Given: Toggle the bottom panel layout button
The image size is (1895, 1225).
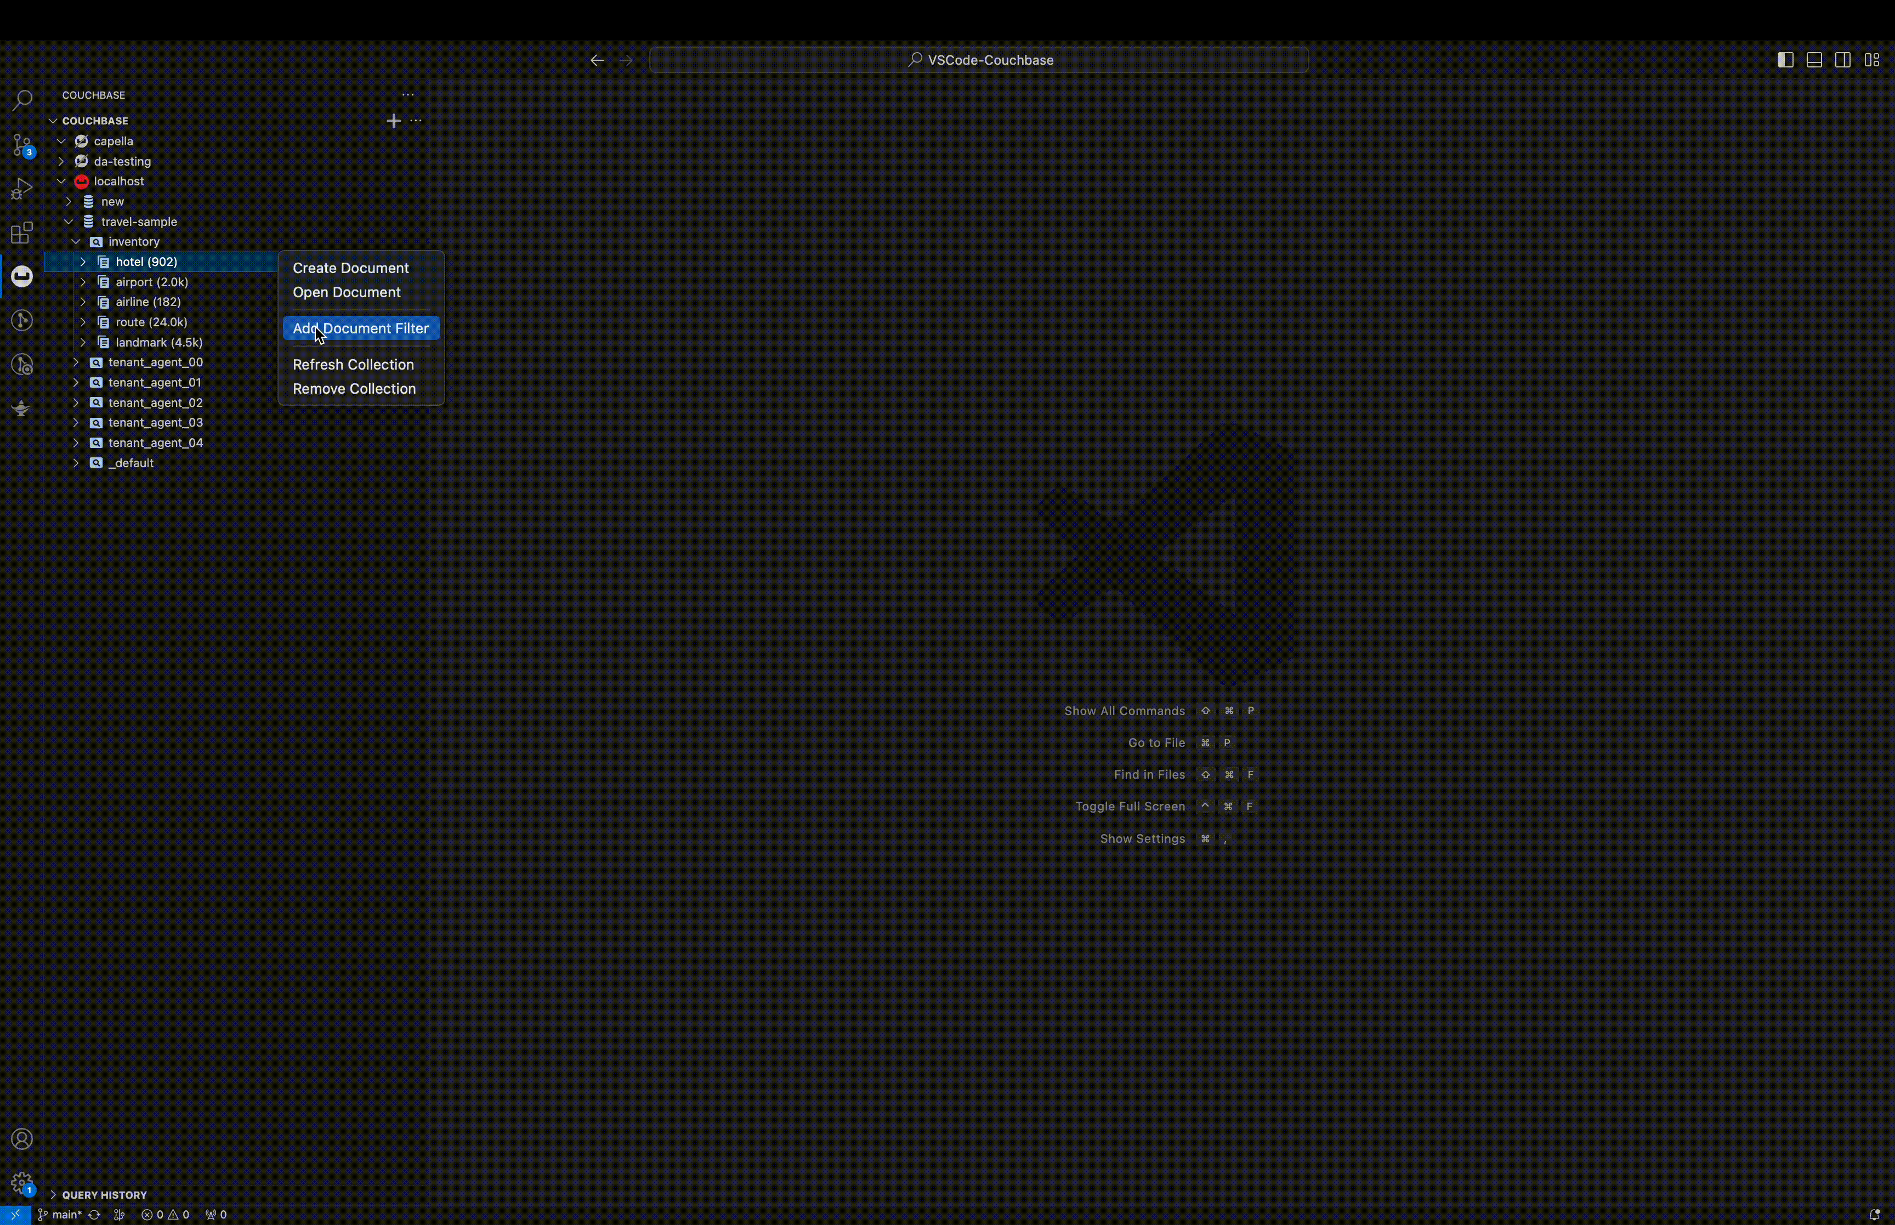Looking at the screenshot, I should 1814,60.
